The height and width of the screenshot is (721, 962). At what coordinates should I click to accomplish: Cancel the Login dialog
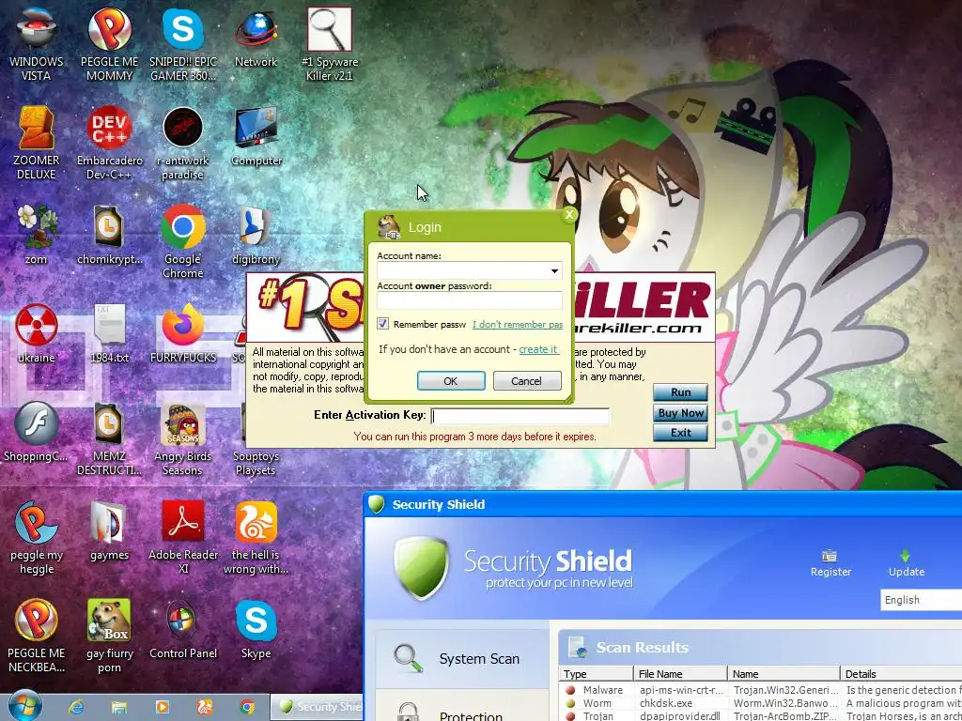point(527,381)
